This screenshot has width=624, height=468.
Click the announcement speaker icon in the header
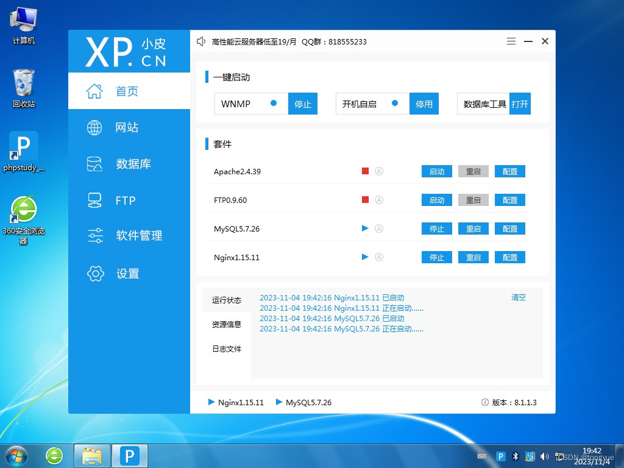(201, 41)
